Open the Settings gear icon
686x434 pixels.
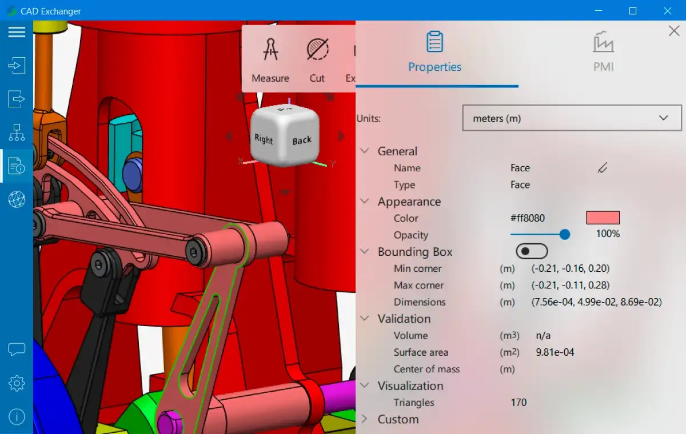click(17, 383)
